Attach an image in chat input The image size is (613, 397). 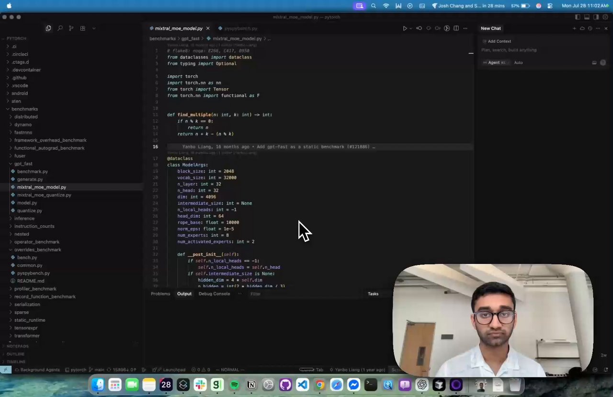[x=594, y=63]
